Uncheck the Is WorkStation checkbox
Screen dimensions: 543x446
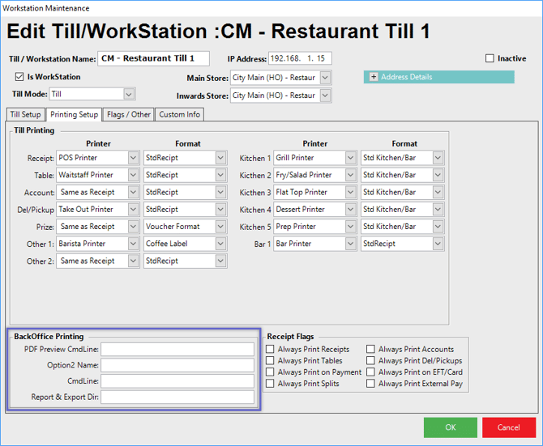coord(20,77)
